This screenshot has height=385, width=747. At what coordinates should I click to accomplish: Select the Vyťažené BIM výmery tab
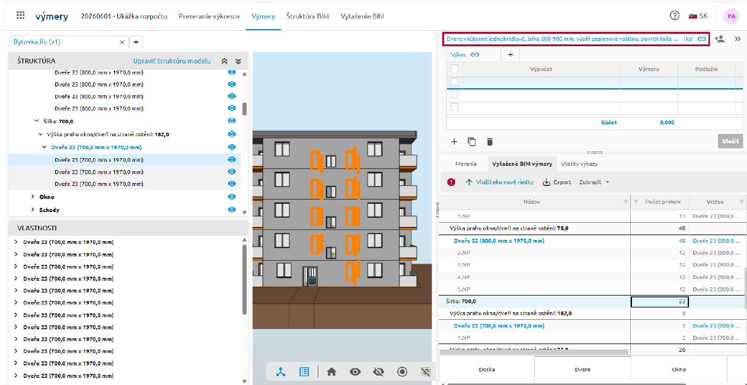tap(522, 163)
